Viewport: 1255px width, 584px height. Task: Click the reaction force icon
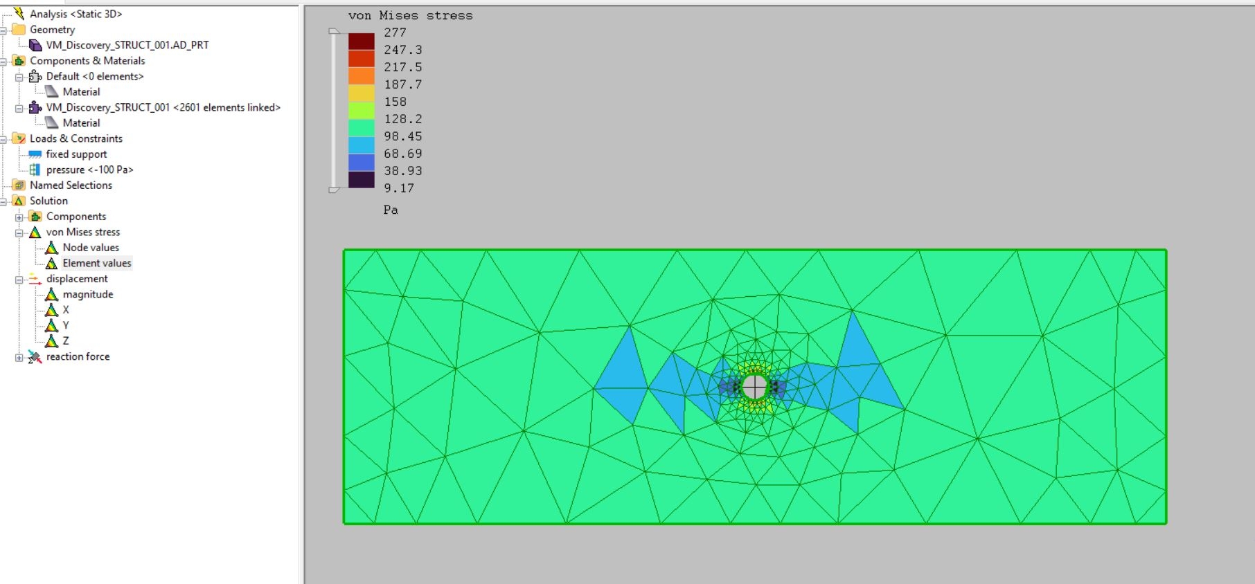coord(35,357)
